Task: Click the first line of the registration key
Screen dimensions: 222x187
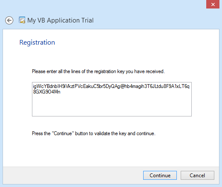Action: point(111,86)
